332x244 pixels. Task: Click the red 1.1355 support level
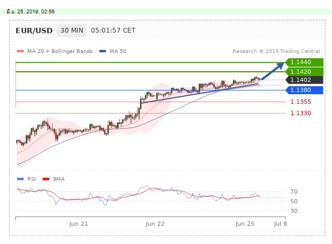pyautogui.click(x=300, y=102)
